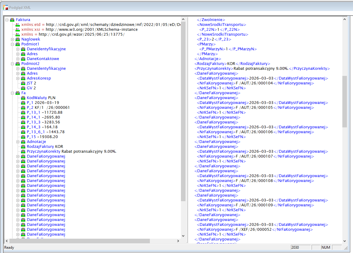Click the right pane vertical scrollbar thumb
This screenshot has height=253, width=353.
click(x=344, y=101)
